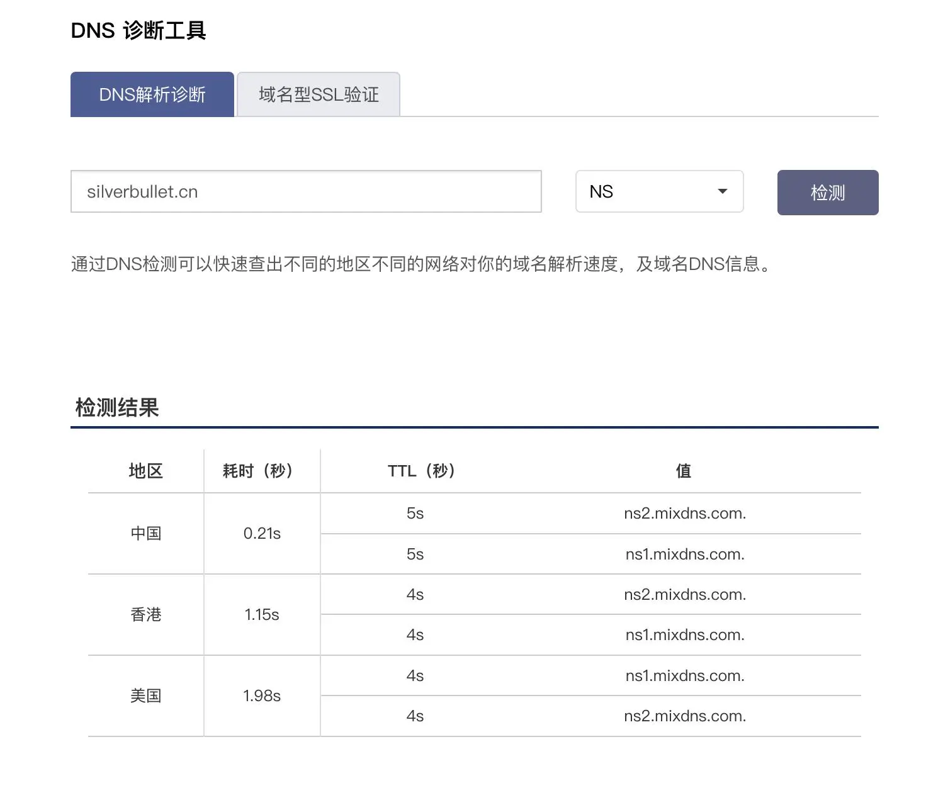943x788 pixels.
Task: Click the DNS 诊断工具 page title
Action: pos(138,30)
